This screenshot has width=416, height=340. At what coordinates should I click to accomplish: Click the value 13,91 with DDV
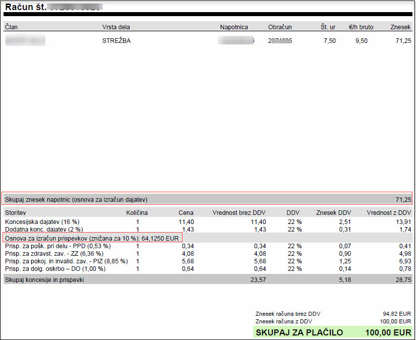click(x=403, y=222)
